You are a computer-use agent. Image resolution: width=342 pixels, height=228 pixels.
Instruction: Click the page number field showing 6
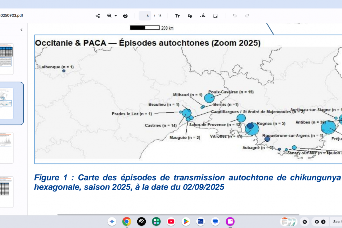pos(145,16)
